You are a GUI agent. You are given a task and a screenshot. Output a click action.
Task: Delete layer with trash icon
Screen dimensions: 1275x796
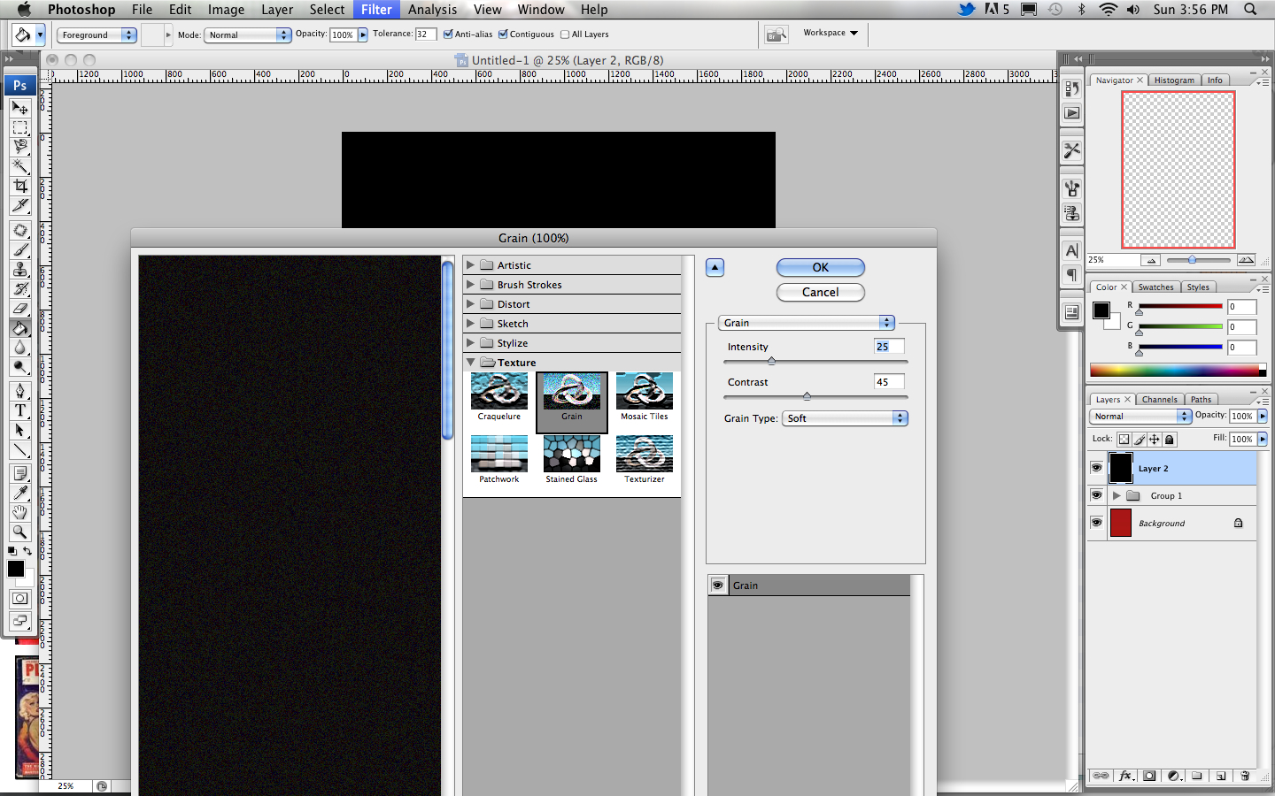1245,776
